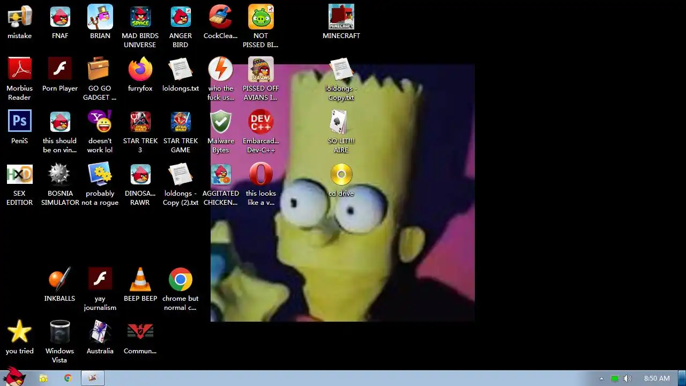Open the FNAF angry bird icon
This screenshot has height=386, width=686.
(60, 23)
